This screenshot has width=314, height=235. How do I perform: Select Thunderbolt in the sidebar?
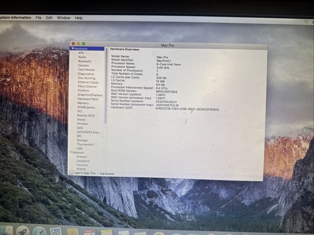point(85,144)
